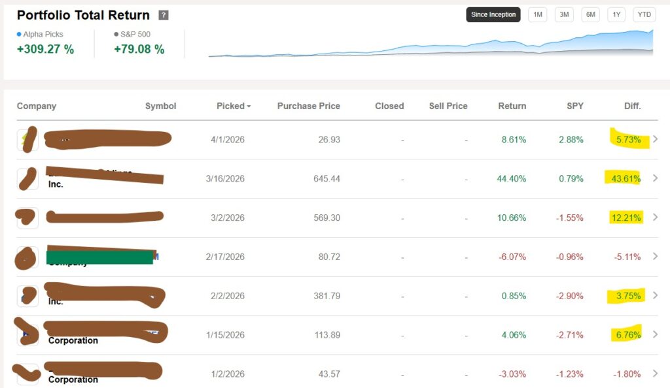Click the logo of the 3/16/2026 pick
Viewport: 670px width, 388px height.
(x=27, y=178)
